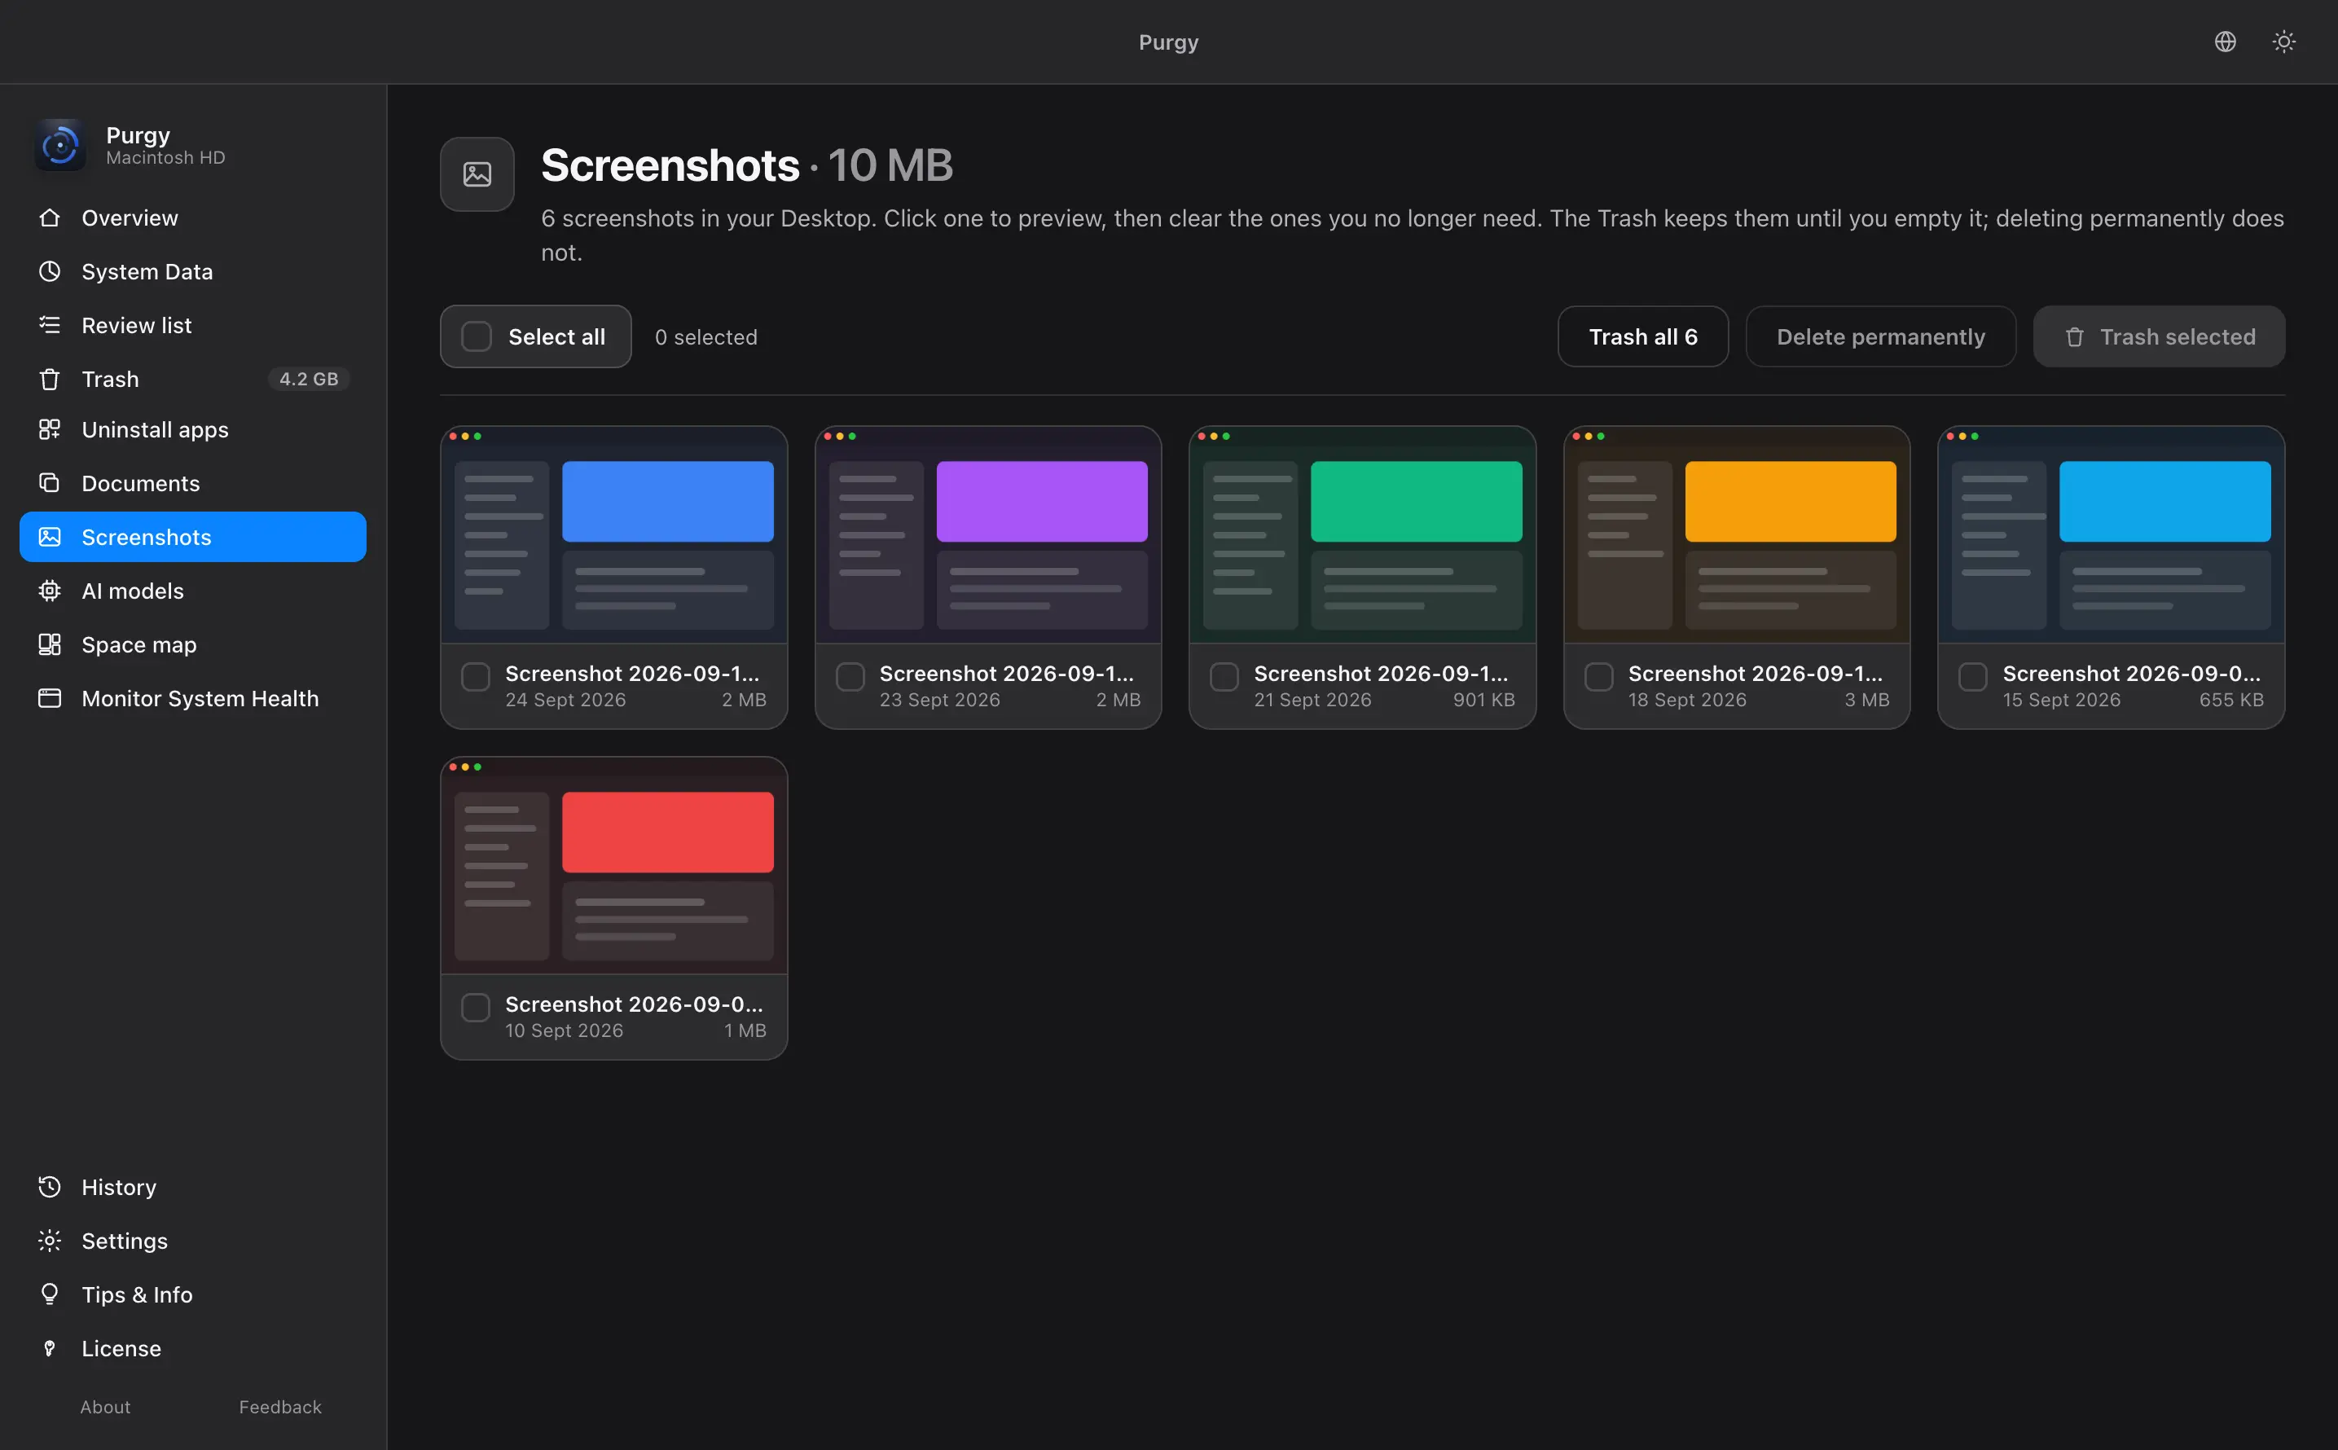This screenshot has height=1450, width=2338.
Task: Click the Uninstall apps grid icon
Action: (50, 429)
